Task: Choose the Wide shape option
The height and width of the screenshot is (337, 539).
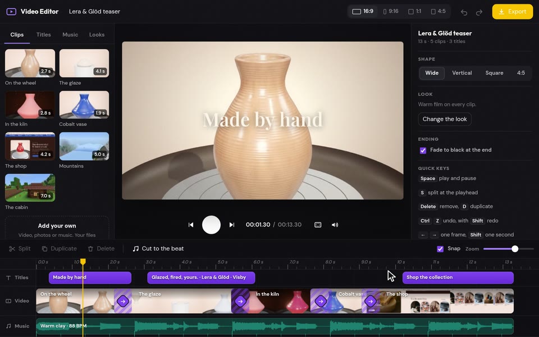Action: [x=432, y=73]
